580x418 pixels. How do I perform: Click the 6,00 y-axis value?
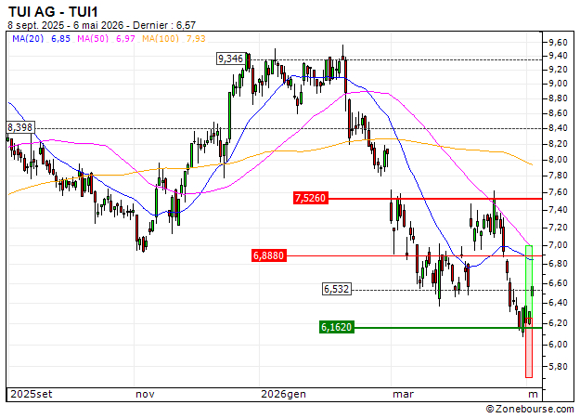558,345
